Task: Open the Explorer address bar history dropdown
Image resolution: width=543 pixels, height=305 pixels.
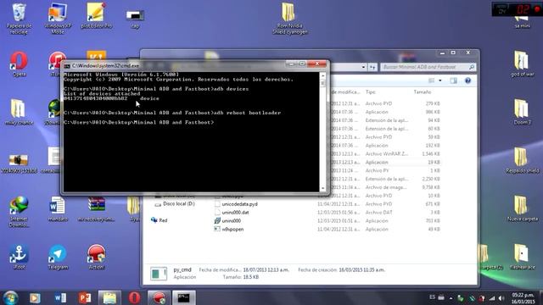Action: 363,67
